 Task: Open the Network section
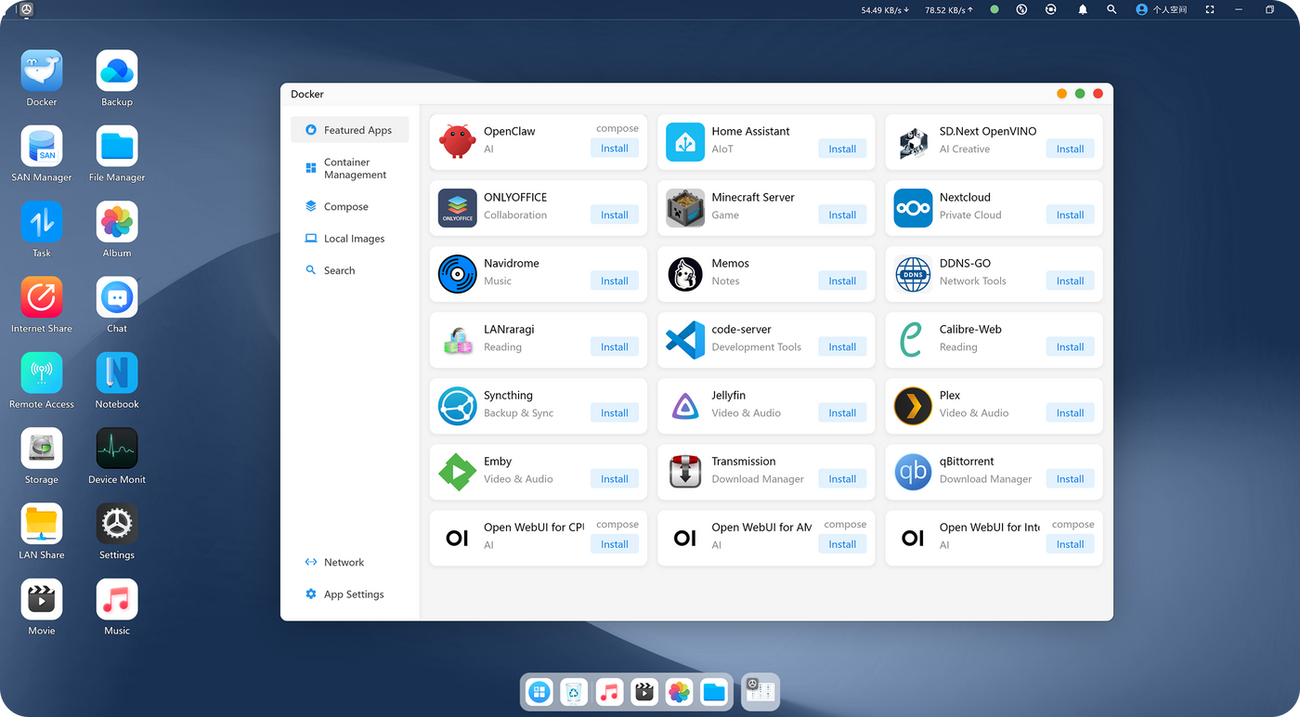(x=350, y=562)
